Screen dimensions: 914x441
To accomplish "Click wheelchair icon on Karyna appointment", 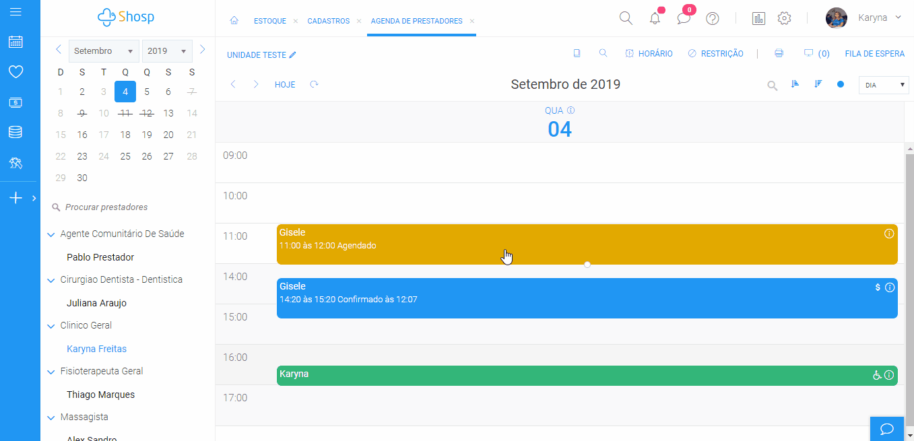I will point(877,375).
